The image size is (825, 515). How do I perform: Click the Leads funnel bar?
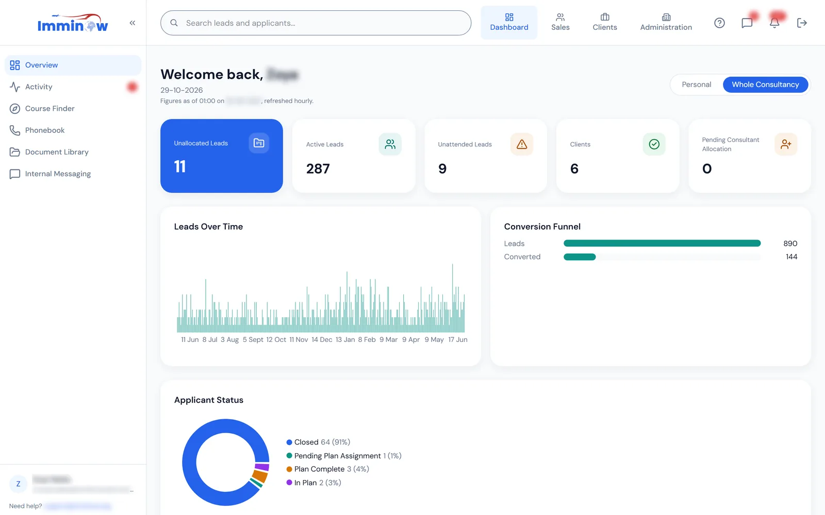[x=662, y=244]
